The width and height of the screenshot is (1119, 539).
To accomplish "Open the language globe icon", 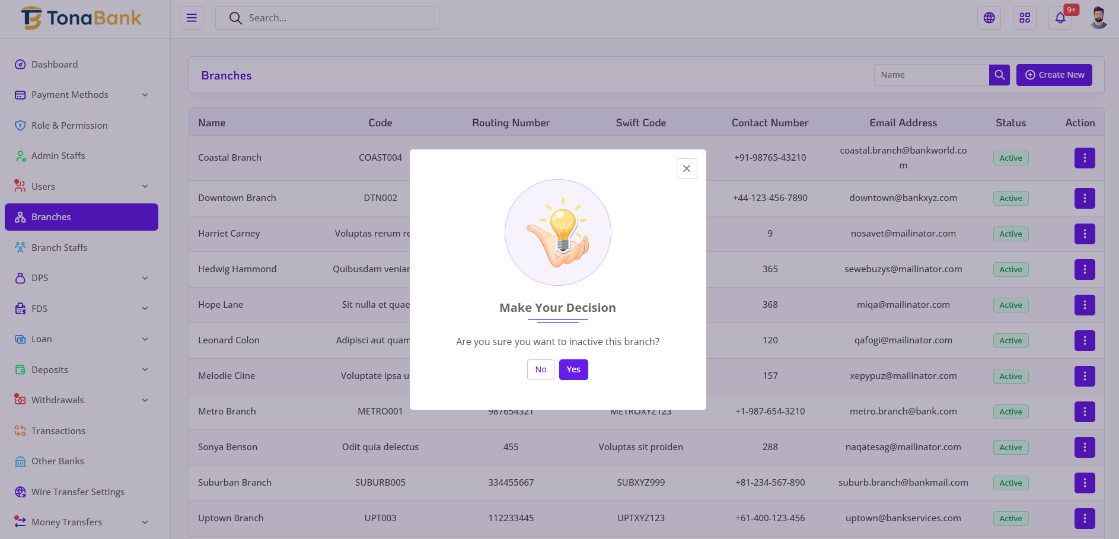I will [989, 18].
